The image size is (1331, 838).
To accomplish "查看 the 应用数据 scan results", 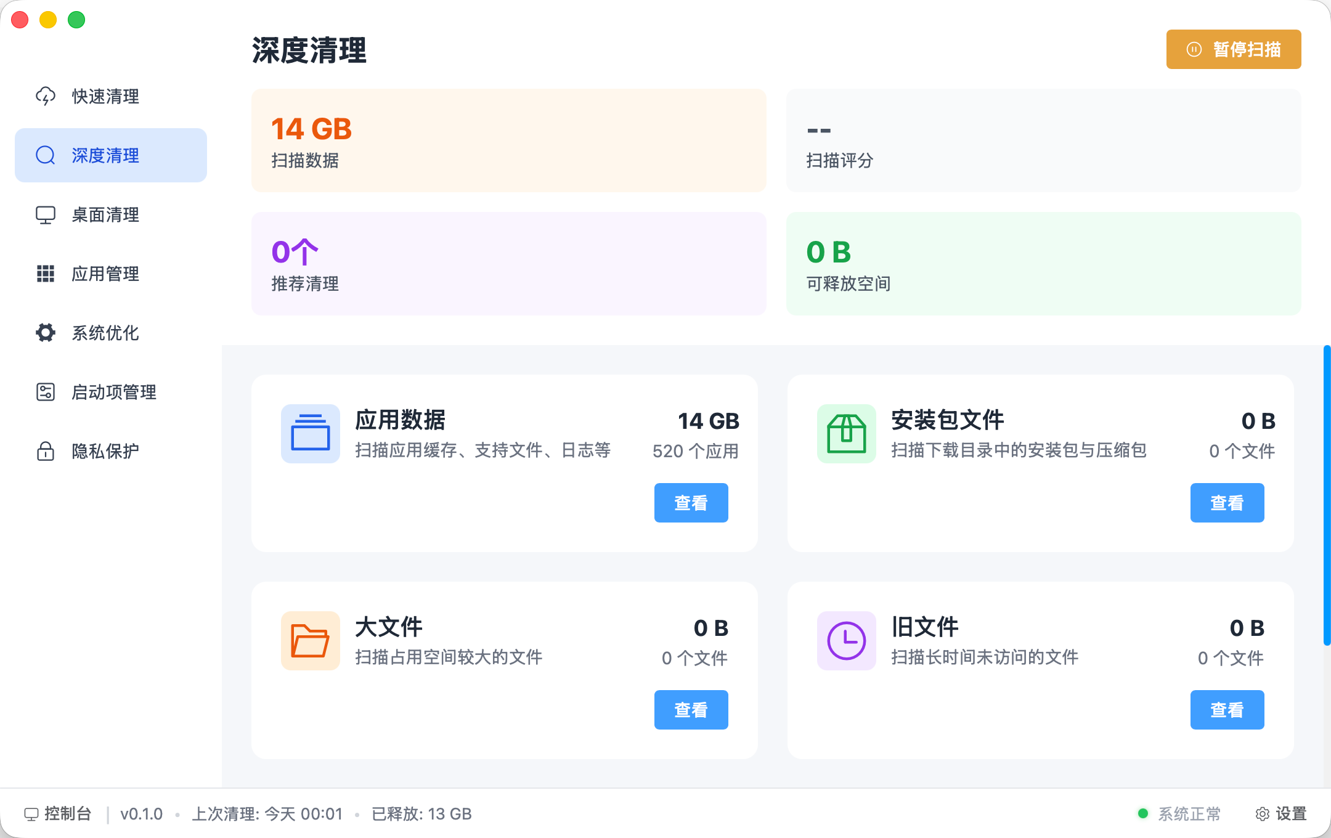I will point(691,503).
